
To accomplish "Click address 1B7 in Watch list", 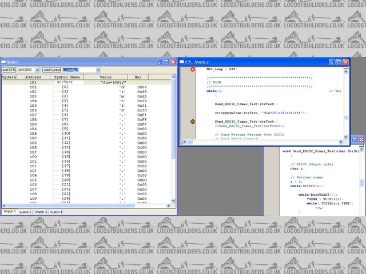I will point(33,115).
